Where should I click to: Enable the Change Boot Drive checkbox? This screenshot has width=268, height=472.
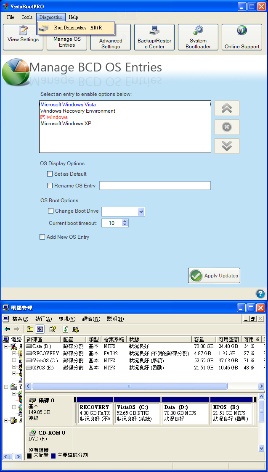(x=51, y=211)
